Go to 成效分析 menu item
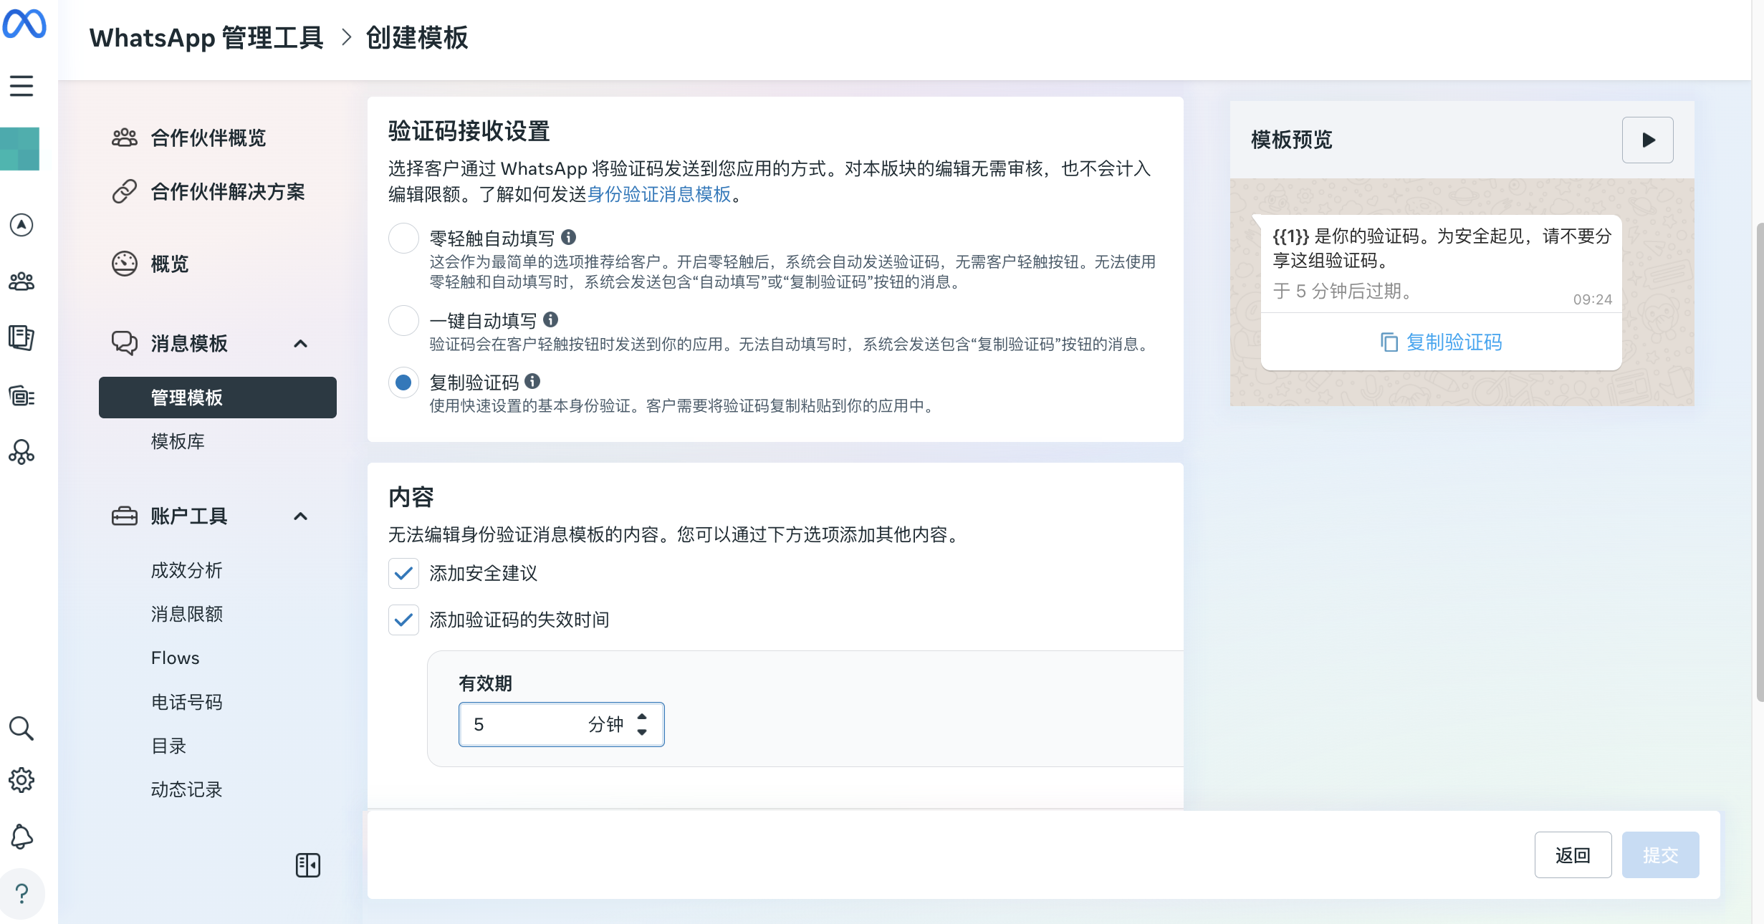 [186, 570]
